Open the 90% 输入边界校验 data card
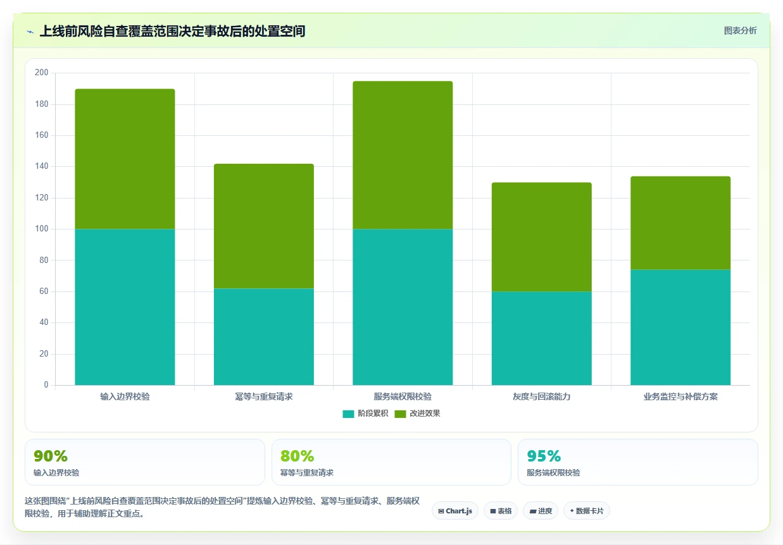 (145, 462)
